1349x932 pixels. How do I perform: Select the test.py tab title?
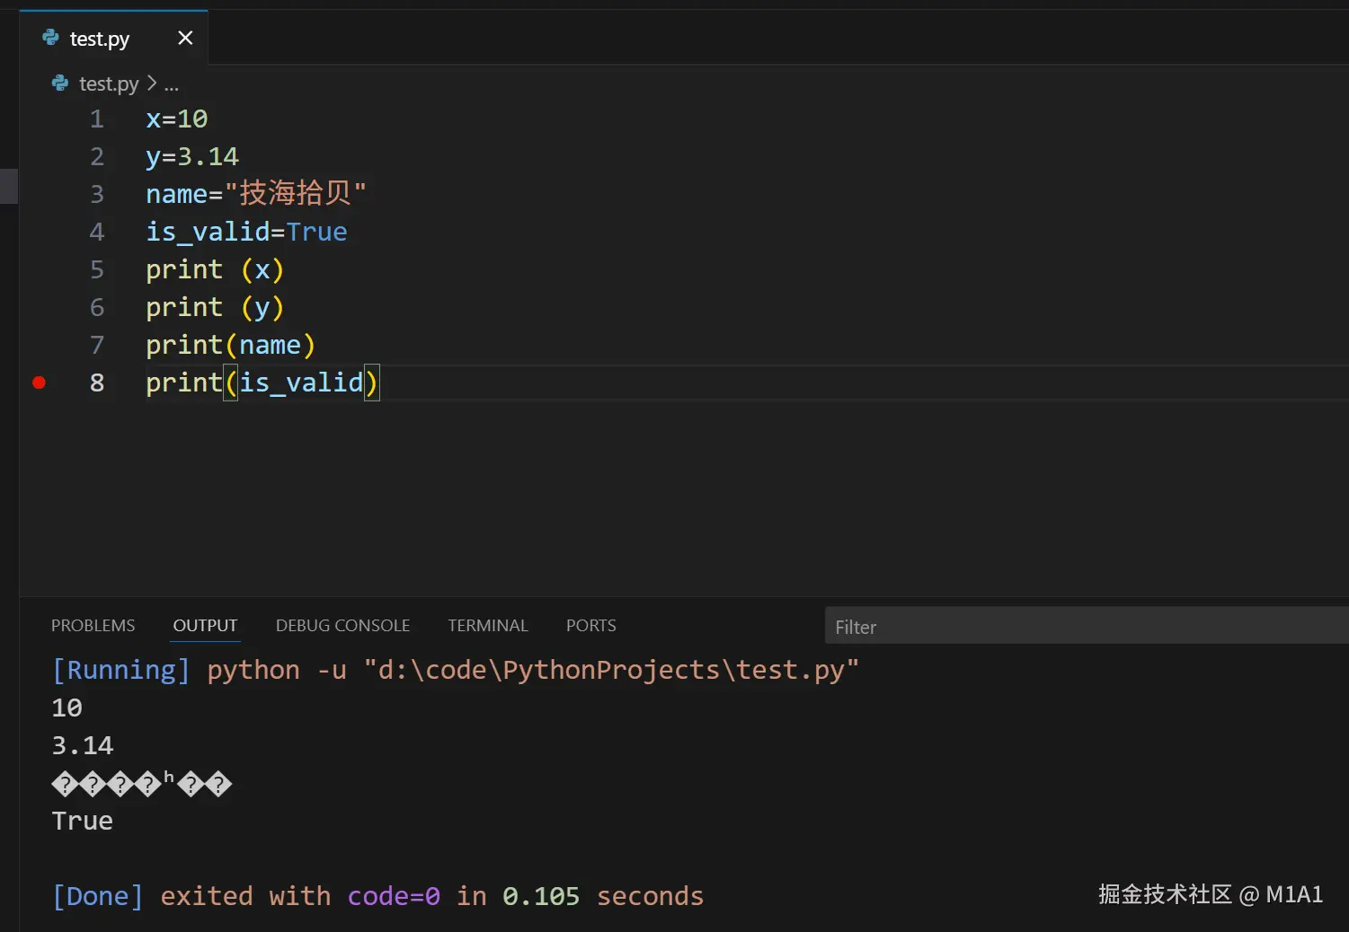(100, 39)
